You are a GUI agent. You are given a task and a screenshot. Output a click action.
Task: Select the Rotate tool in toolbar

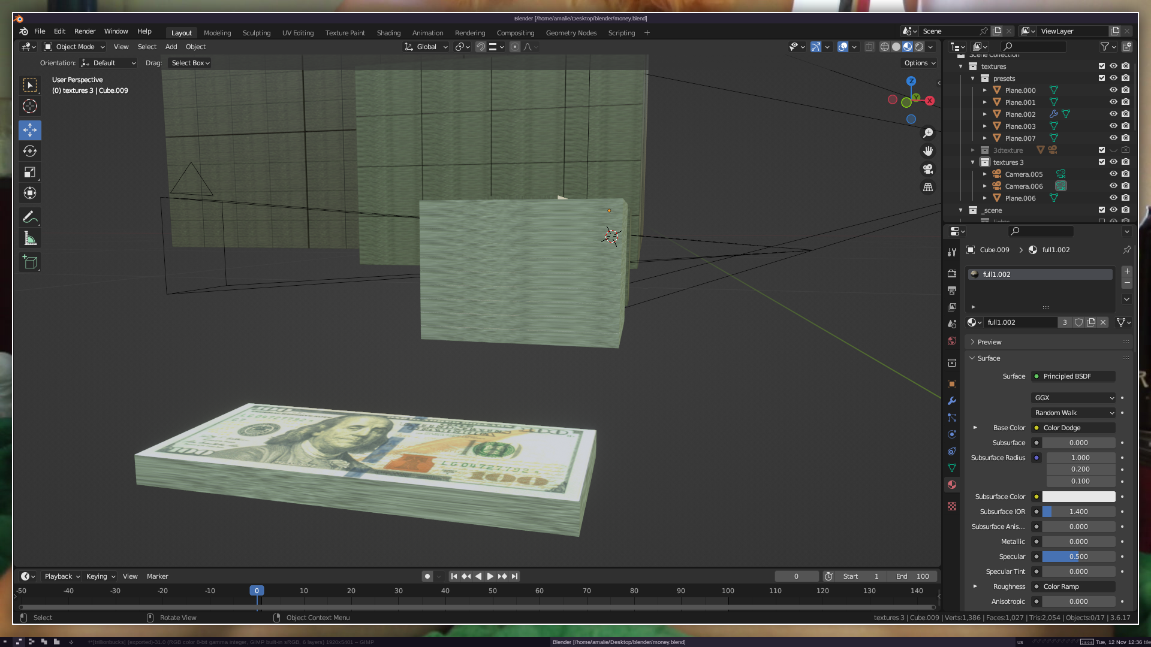tap(30, 151)
